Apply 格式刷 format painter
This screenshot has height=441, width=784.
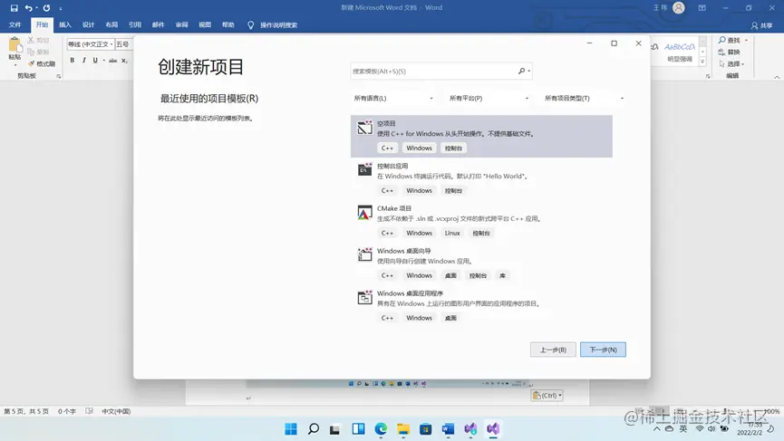(42, 63)
